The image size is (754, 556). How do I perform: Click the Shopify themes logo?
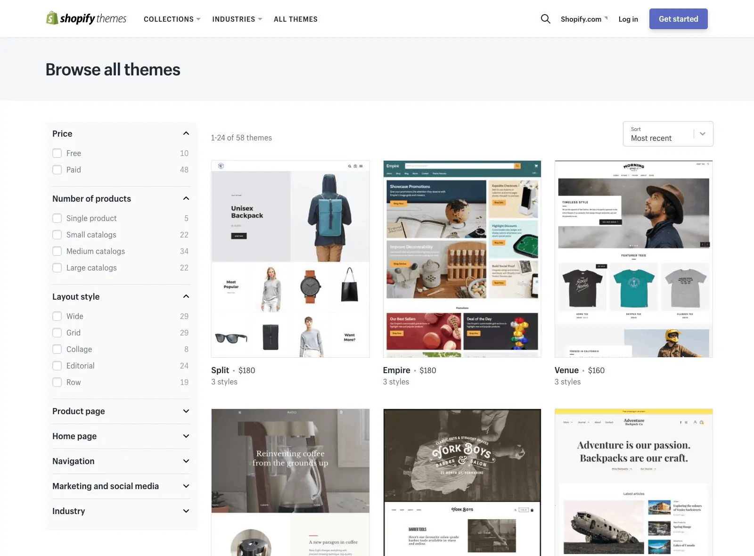pos(86,18)
